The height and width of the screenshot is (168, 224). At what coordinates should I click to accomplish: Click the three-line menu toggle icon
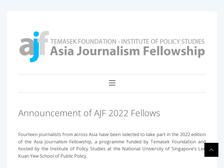112,83
